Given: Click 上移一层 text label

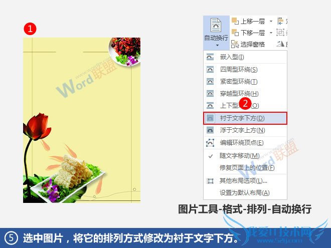Looking at the screenshot, I should pos(252,22).
